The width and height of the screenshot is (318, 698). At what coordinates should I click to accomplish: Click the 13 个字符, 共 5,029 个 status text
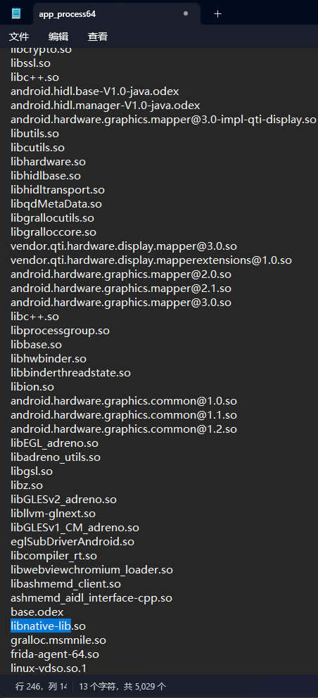tap(122, 686)
